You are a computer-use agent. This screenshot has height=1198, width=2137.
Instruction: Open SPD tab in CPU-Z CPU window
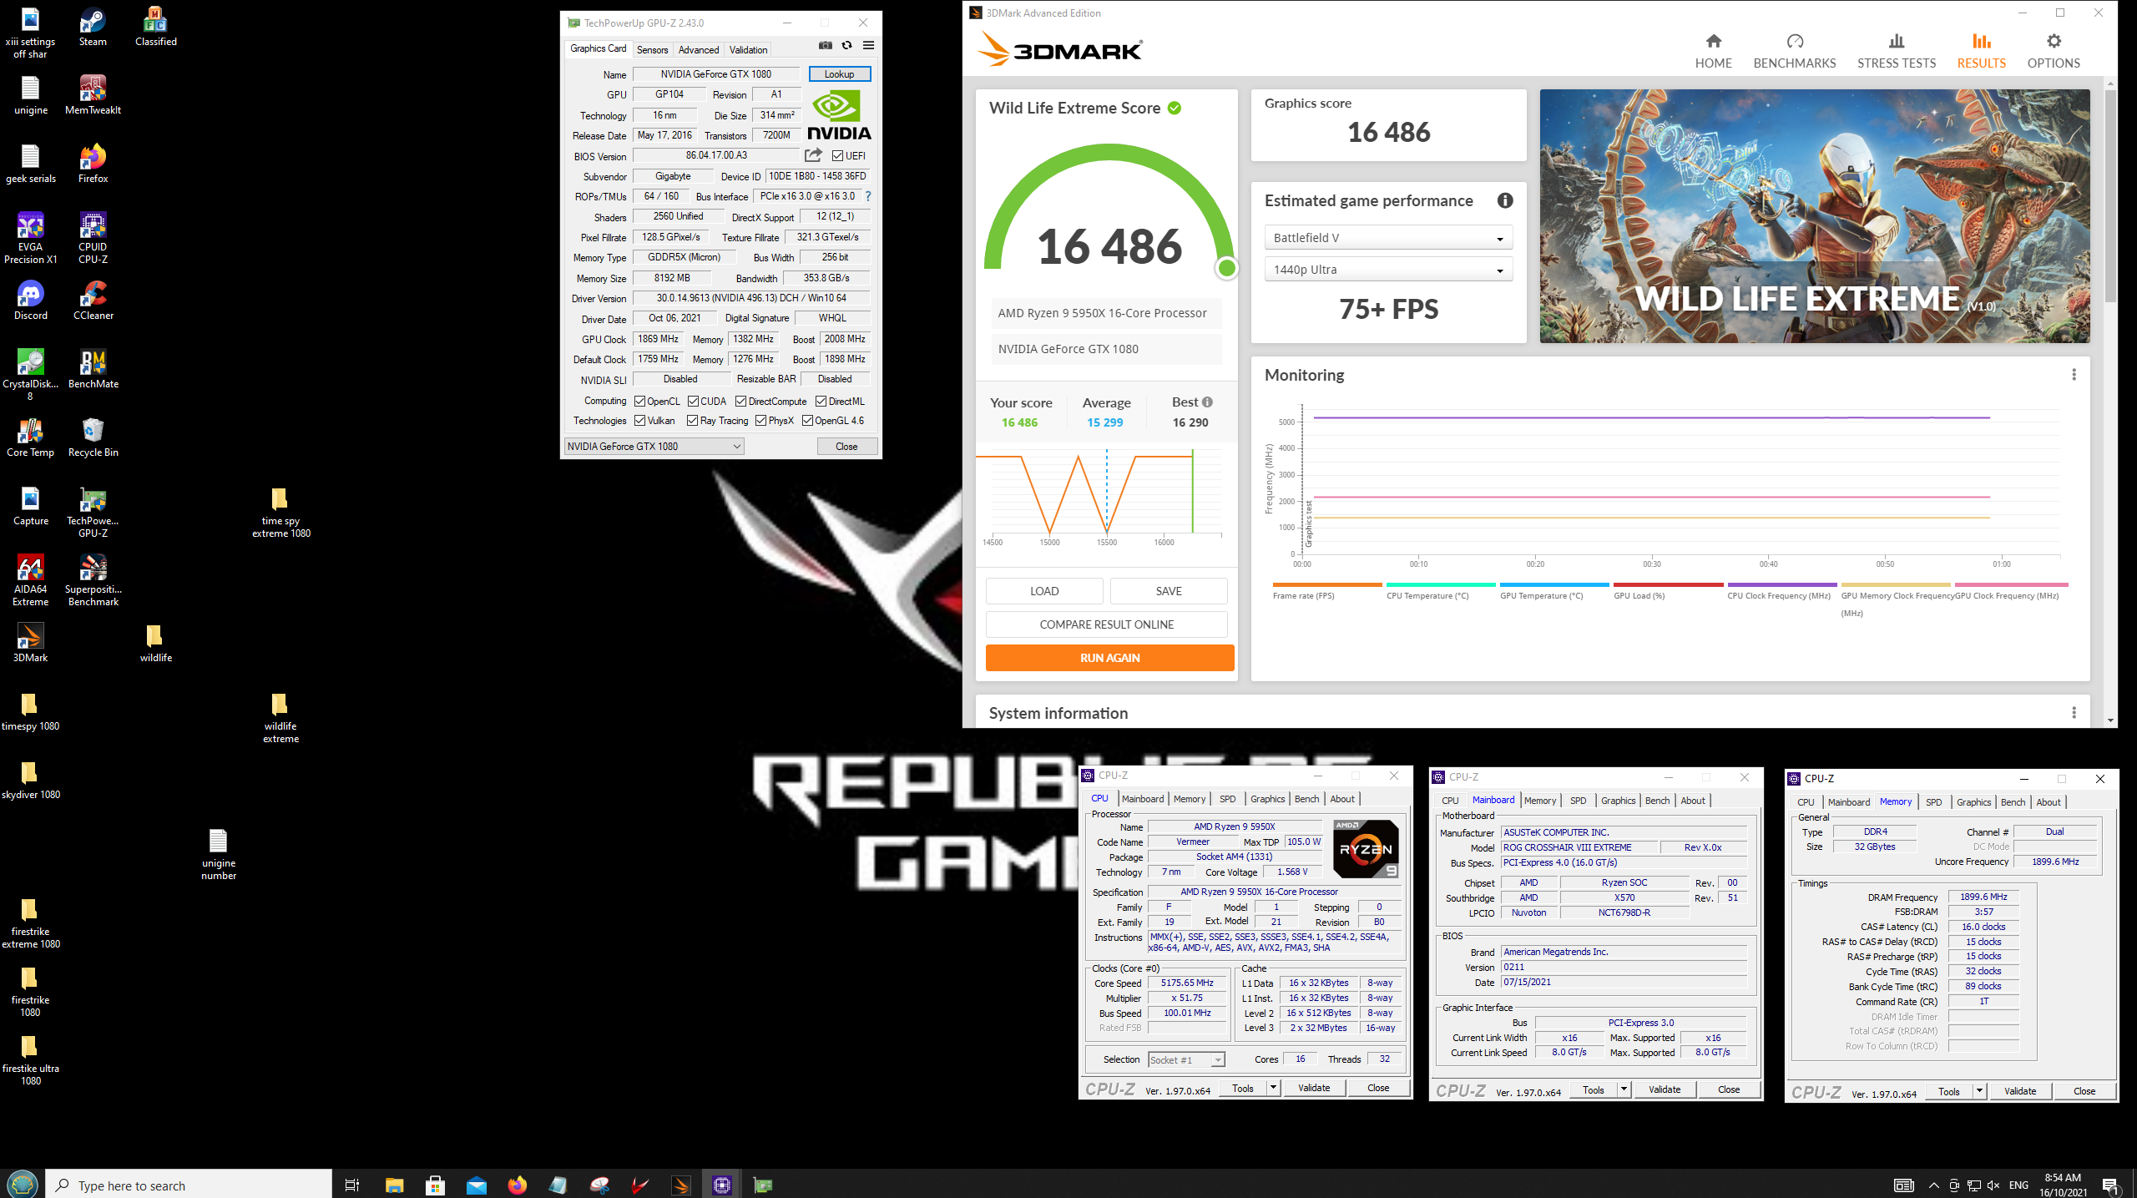pos(1227,799)
